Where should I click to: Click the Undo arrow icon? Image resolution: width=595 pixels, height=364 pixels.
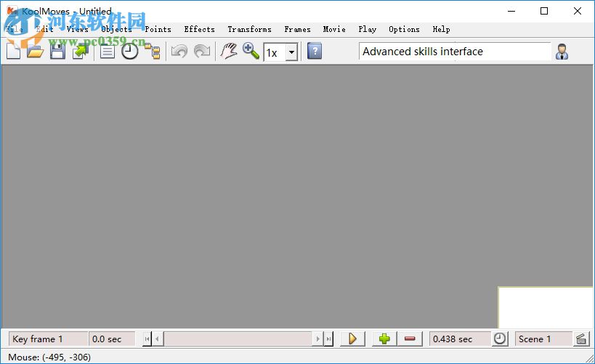click(x=179, y=52)
